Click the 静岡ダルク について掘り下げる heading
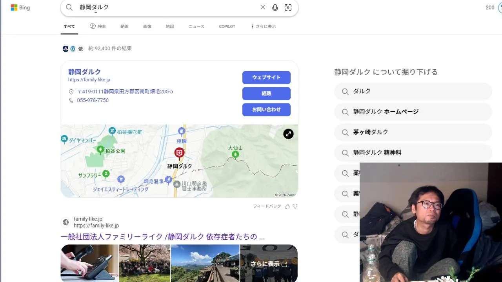The height and width of the screenshot is (282, 502). point(386,72)
